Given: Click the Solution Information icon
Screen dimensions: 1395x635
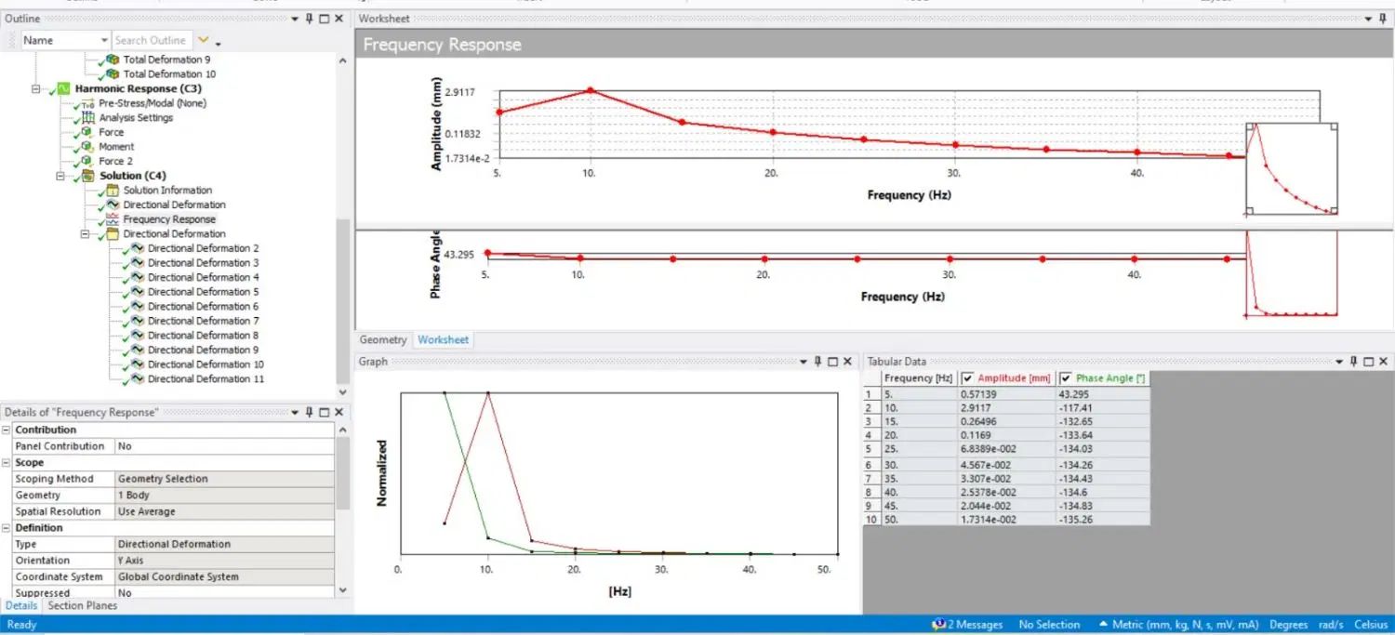Looking at the screenshot, I should point(113,190).
